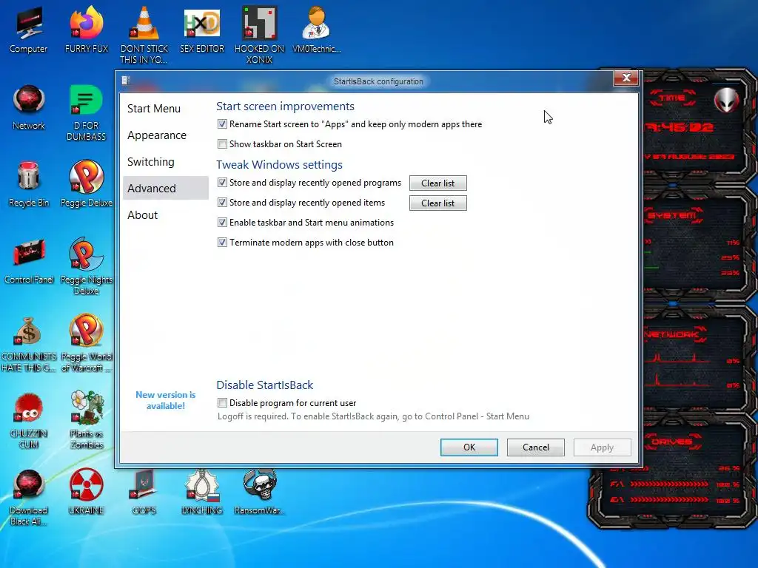Select the Advanced section
Viewport: 758px width, 568px height.
(x=165, y=188)
